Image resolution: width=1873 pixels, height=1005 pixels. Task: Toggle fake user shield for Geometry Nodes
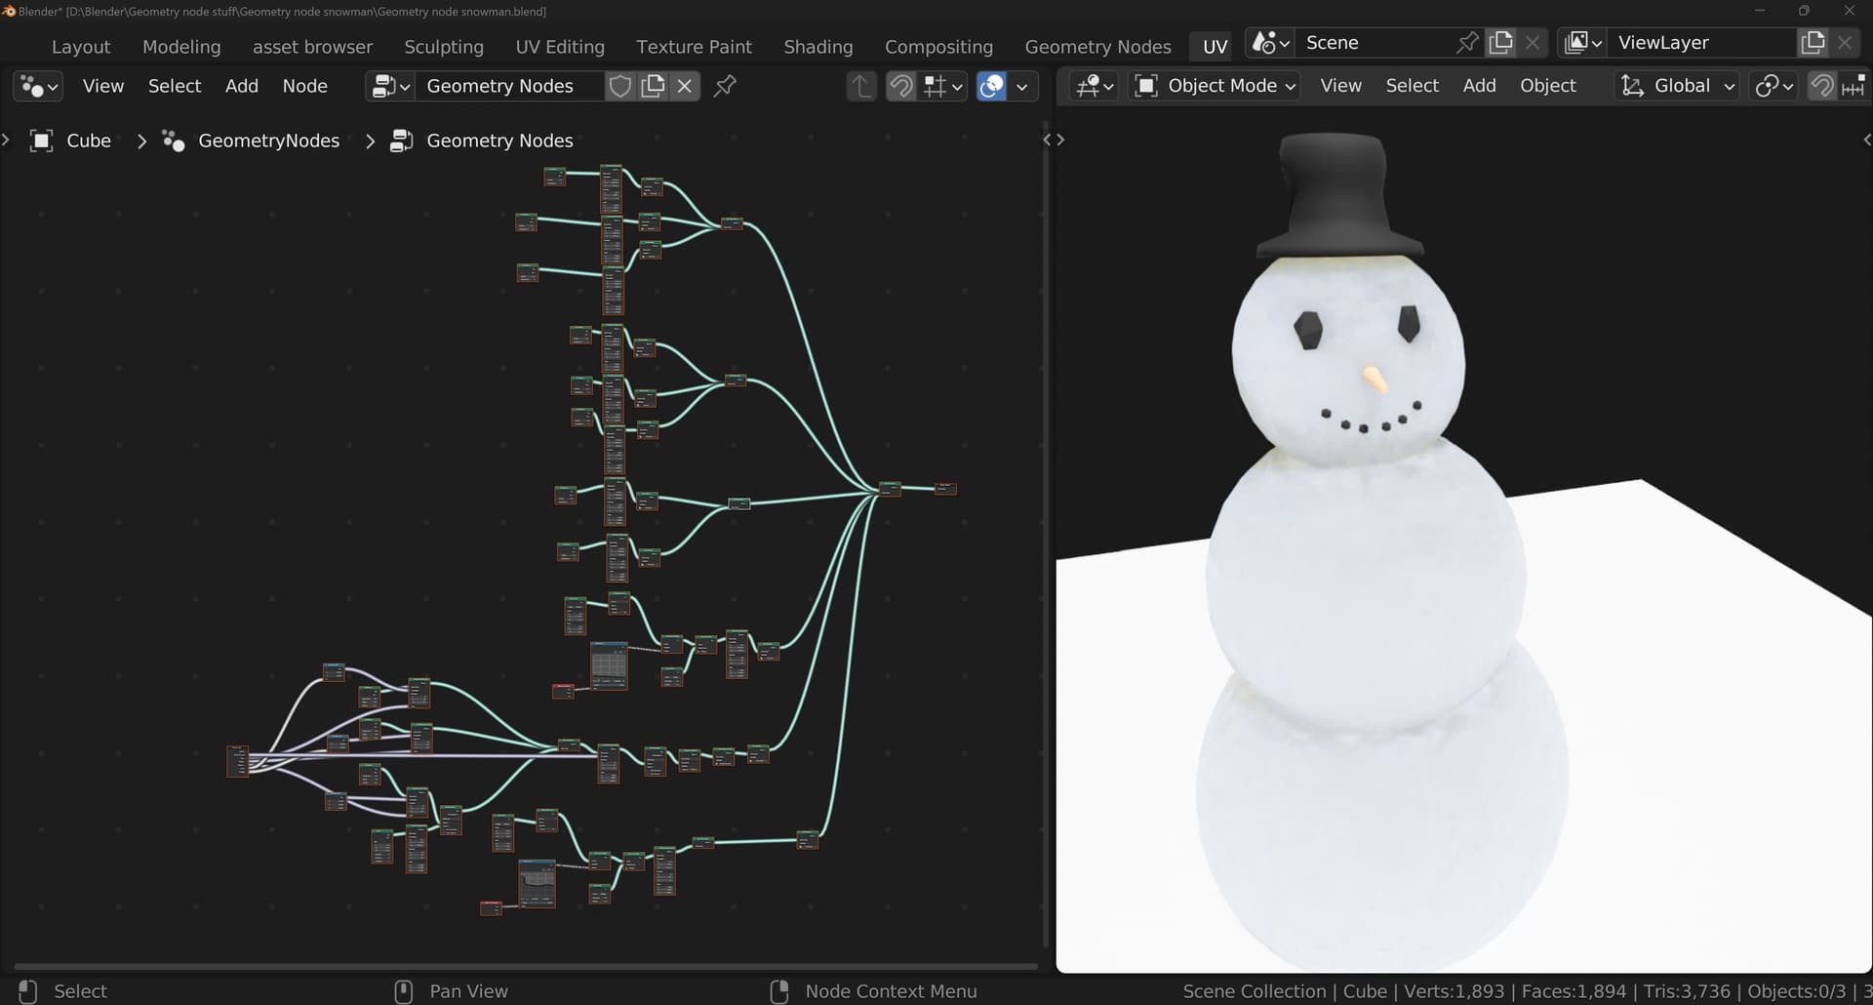pos(619,86)
